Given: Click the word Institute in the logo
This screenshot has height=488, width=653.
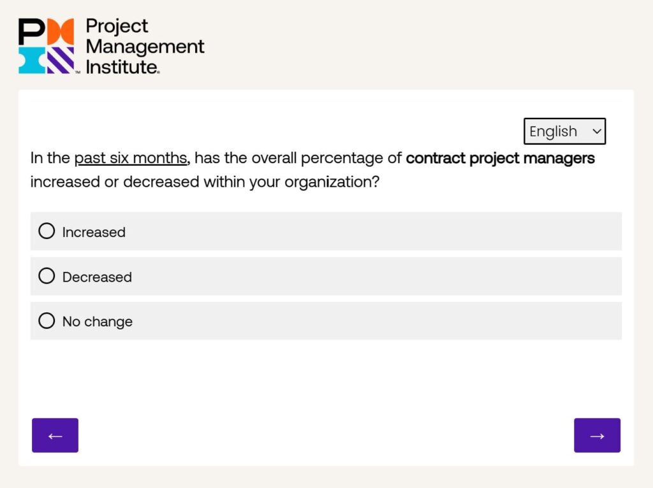Looking at the screenshot, I should pos(121,66).
